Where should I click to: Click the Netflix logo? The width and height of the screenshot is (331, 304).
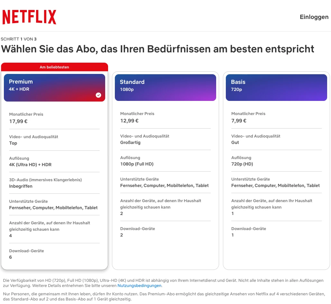coord(29,17)
